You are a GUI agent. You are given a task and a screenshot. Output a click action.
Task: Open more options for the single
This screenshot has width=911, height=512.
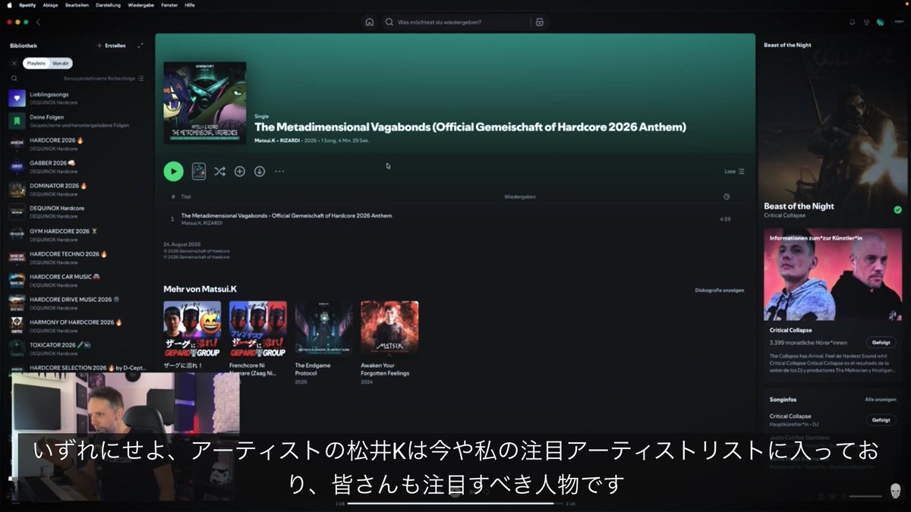pos(279,171)
